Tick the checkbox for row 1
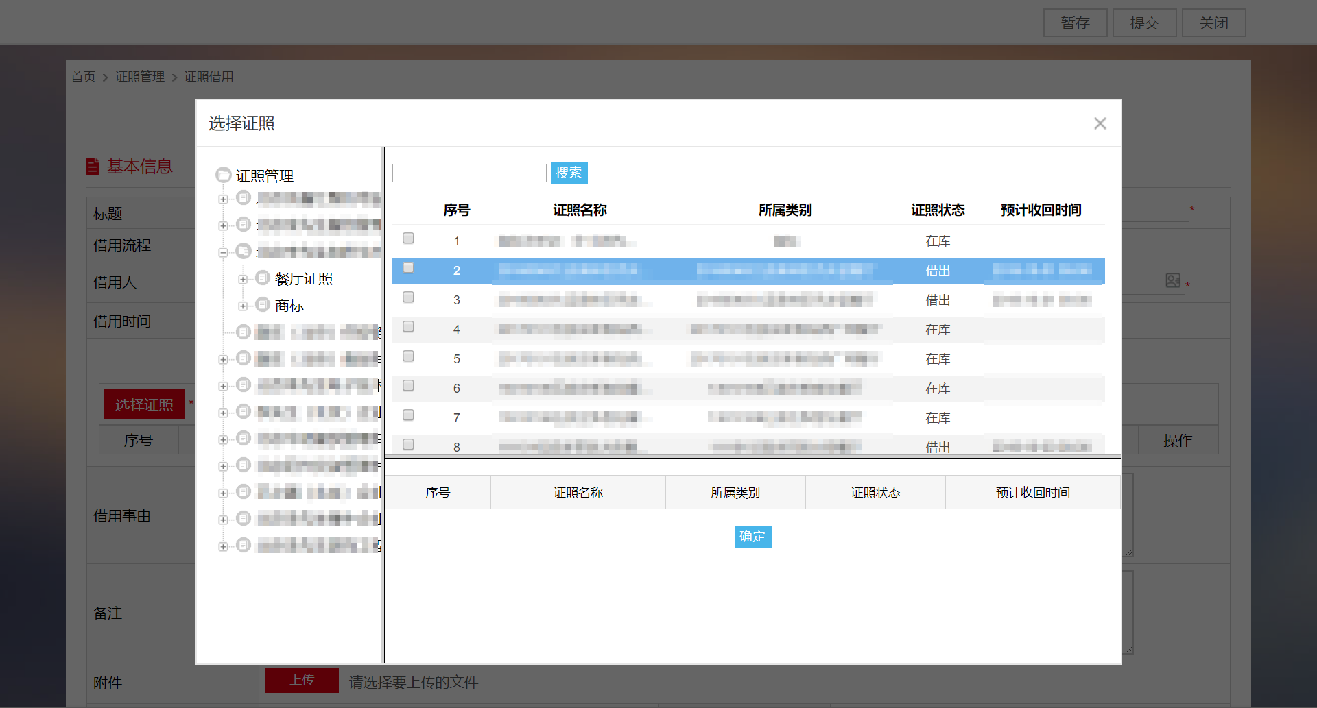 [x=408, y=239]
